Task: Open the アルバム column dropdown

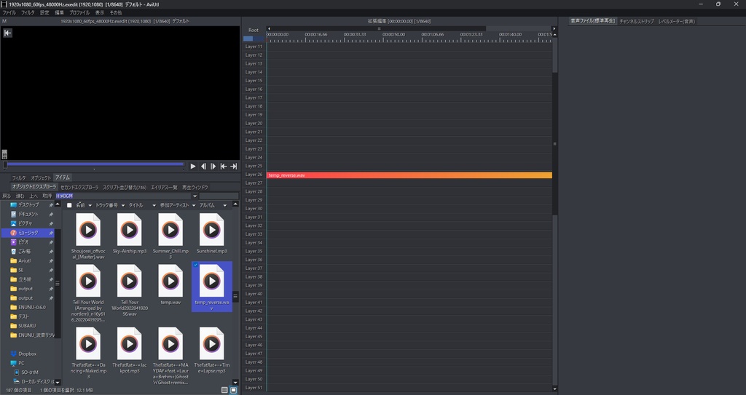Action: pyautogui.click(x=225, y=205)
